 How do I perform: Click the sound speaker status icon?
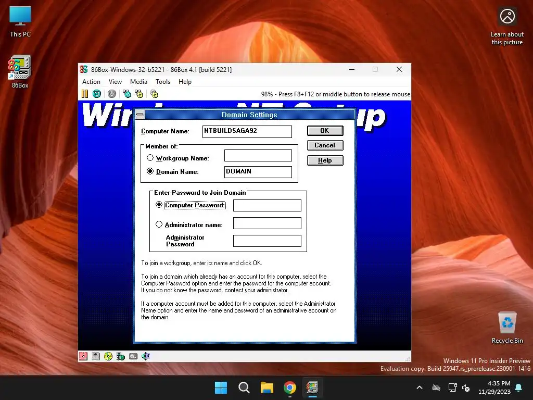[146, 356]
